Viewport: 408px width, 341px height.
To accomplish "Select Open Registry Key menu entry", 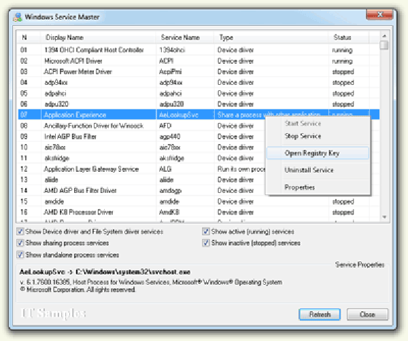I will [318, 153].
